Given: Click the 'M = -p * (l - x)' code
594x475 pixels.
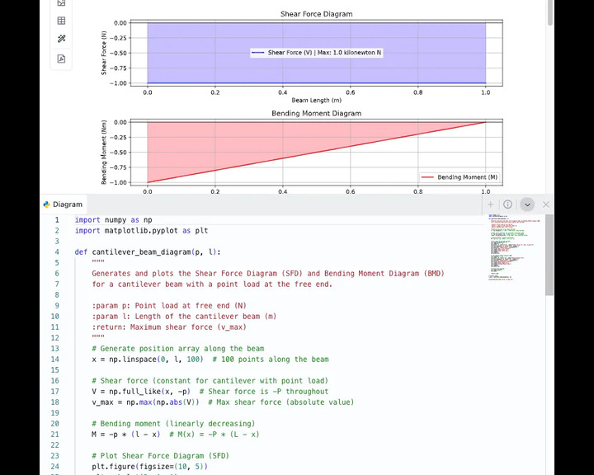Looking at the screenshot, I should click(x=126, y=435).
